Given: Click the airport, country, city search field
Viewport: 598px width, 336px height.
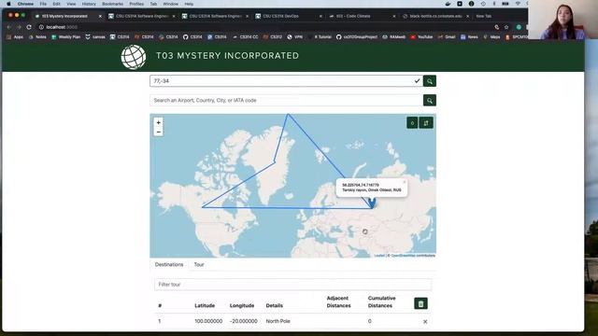Looking at the screenshot, I should tap(286, 101).
